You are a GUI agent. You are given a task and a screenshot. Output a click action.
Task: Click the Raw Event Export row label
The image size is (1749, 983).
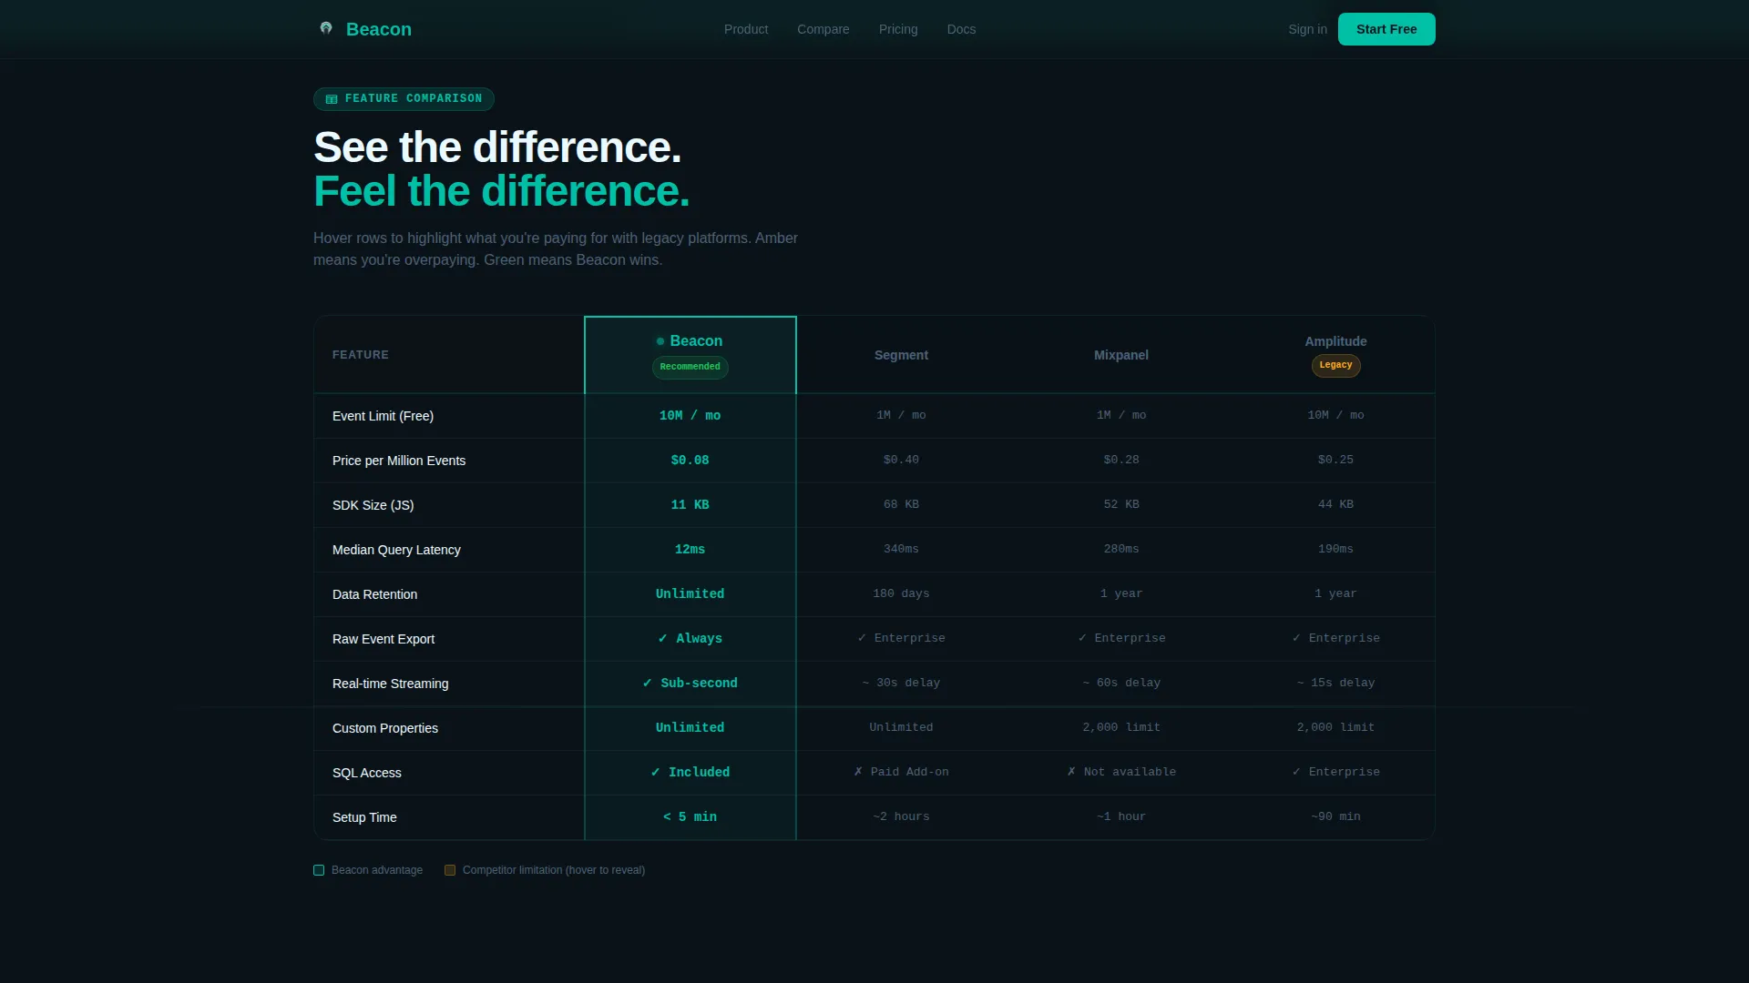[x=384, y=639]
